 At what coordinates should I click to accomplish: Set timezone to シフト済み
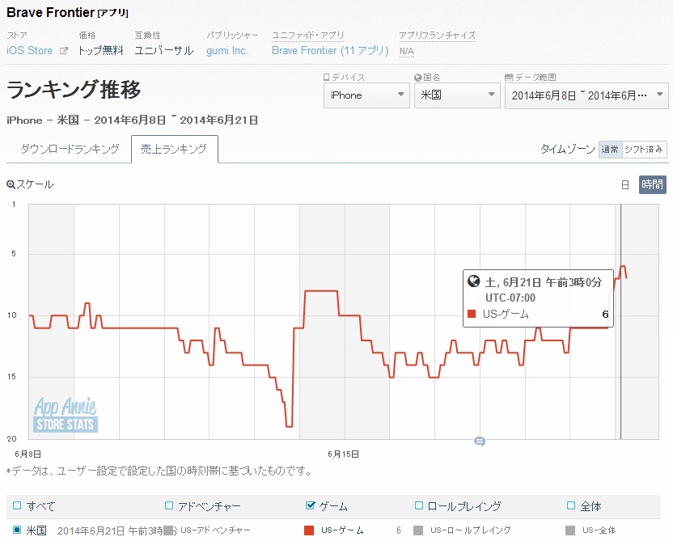click(x=644, y=150)
